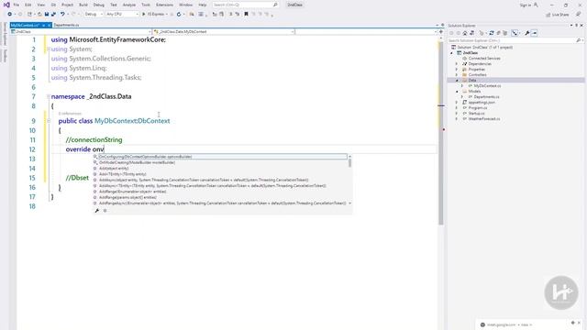587x330 pixels.
Task: Click the Navigate Backward toolbar icon
Action: point(10,14)
